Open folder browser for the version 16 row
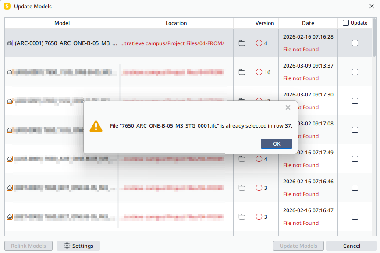380x253 pixels. (x=242, y=72)
